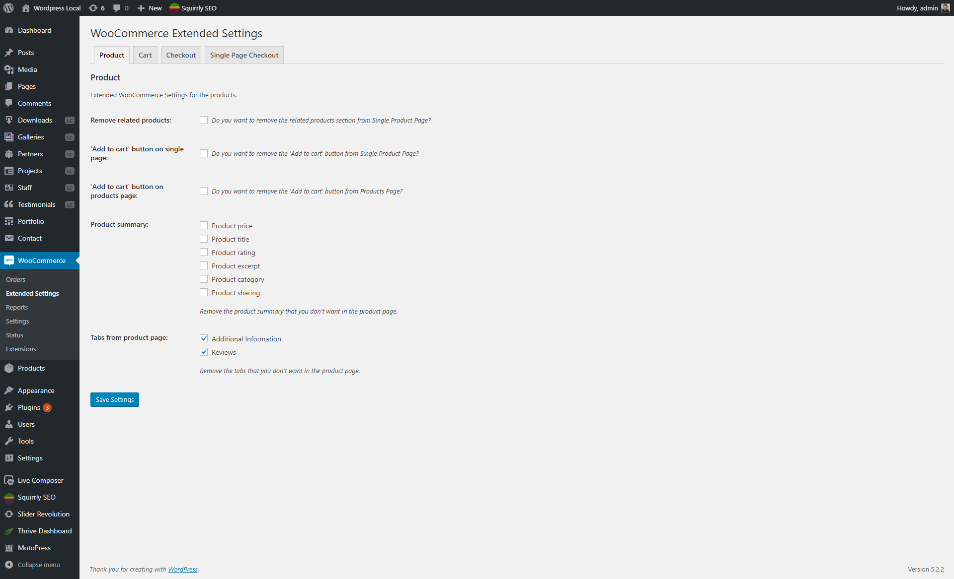Select the Product tab
The width and height of the screenshot is (954, 579).
112,55
